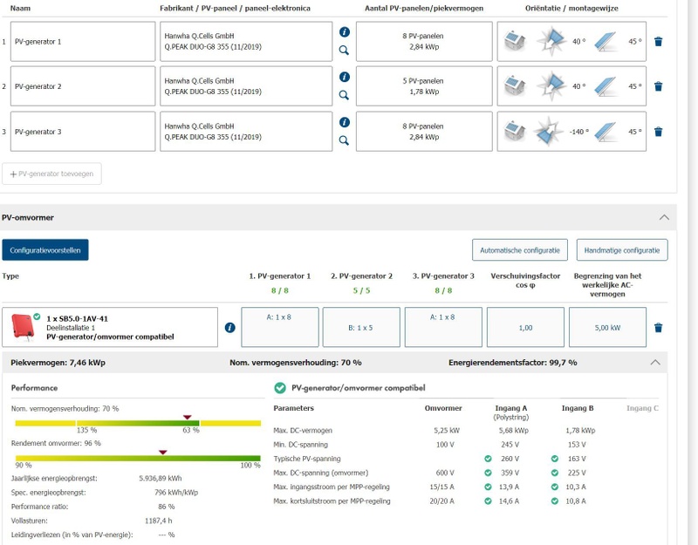Click the Nom. vermogensverhouding indicator bar
This screenshot has width=698, height=545.
tap(138, 423)
